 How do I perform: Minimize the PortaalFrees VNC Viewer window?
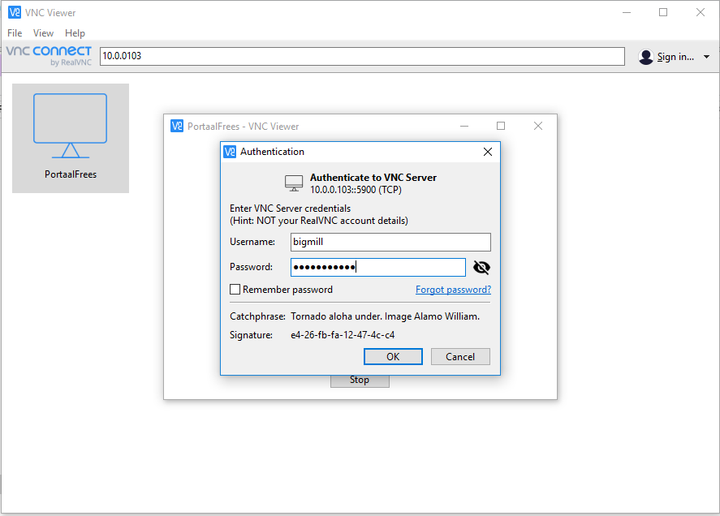(464, 126)
